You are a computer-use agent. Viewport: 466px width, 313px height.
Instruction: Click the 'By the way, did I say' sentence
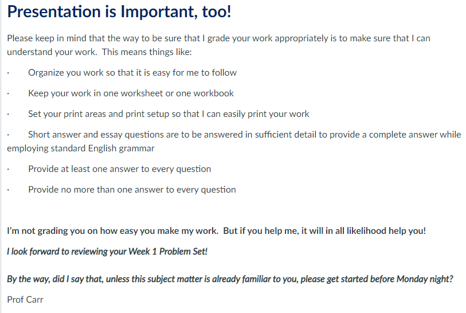[x=230, y=279]
